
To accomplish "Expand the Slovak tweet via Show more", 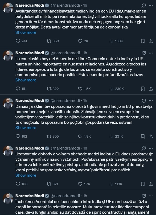I will point(26,175).
